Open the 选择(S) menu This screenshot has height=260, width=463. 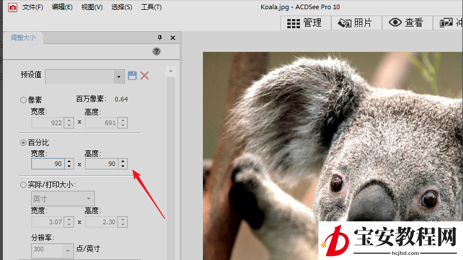point(121,7)
